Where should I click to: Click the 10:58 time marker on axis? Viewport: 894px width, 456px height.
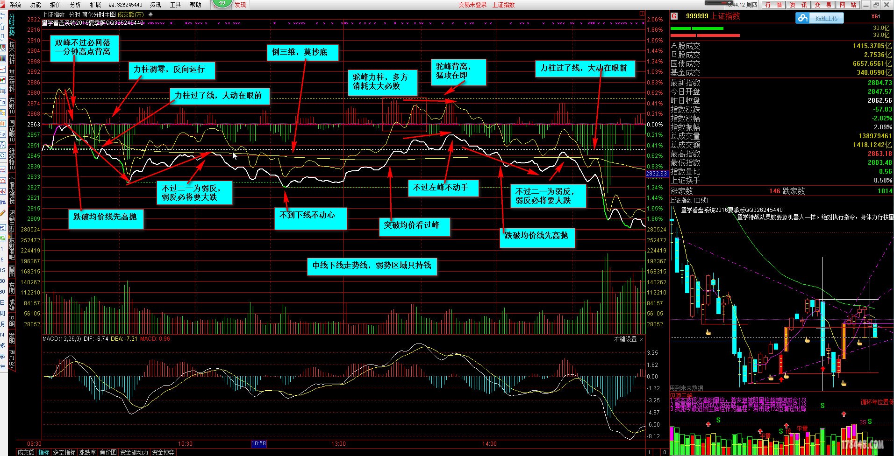click(x=258, y=444)
